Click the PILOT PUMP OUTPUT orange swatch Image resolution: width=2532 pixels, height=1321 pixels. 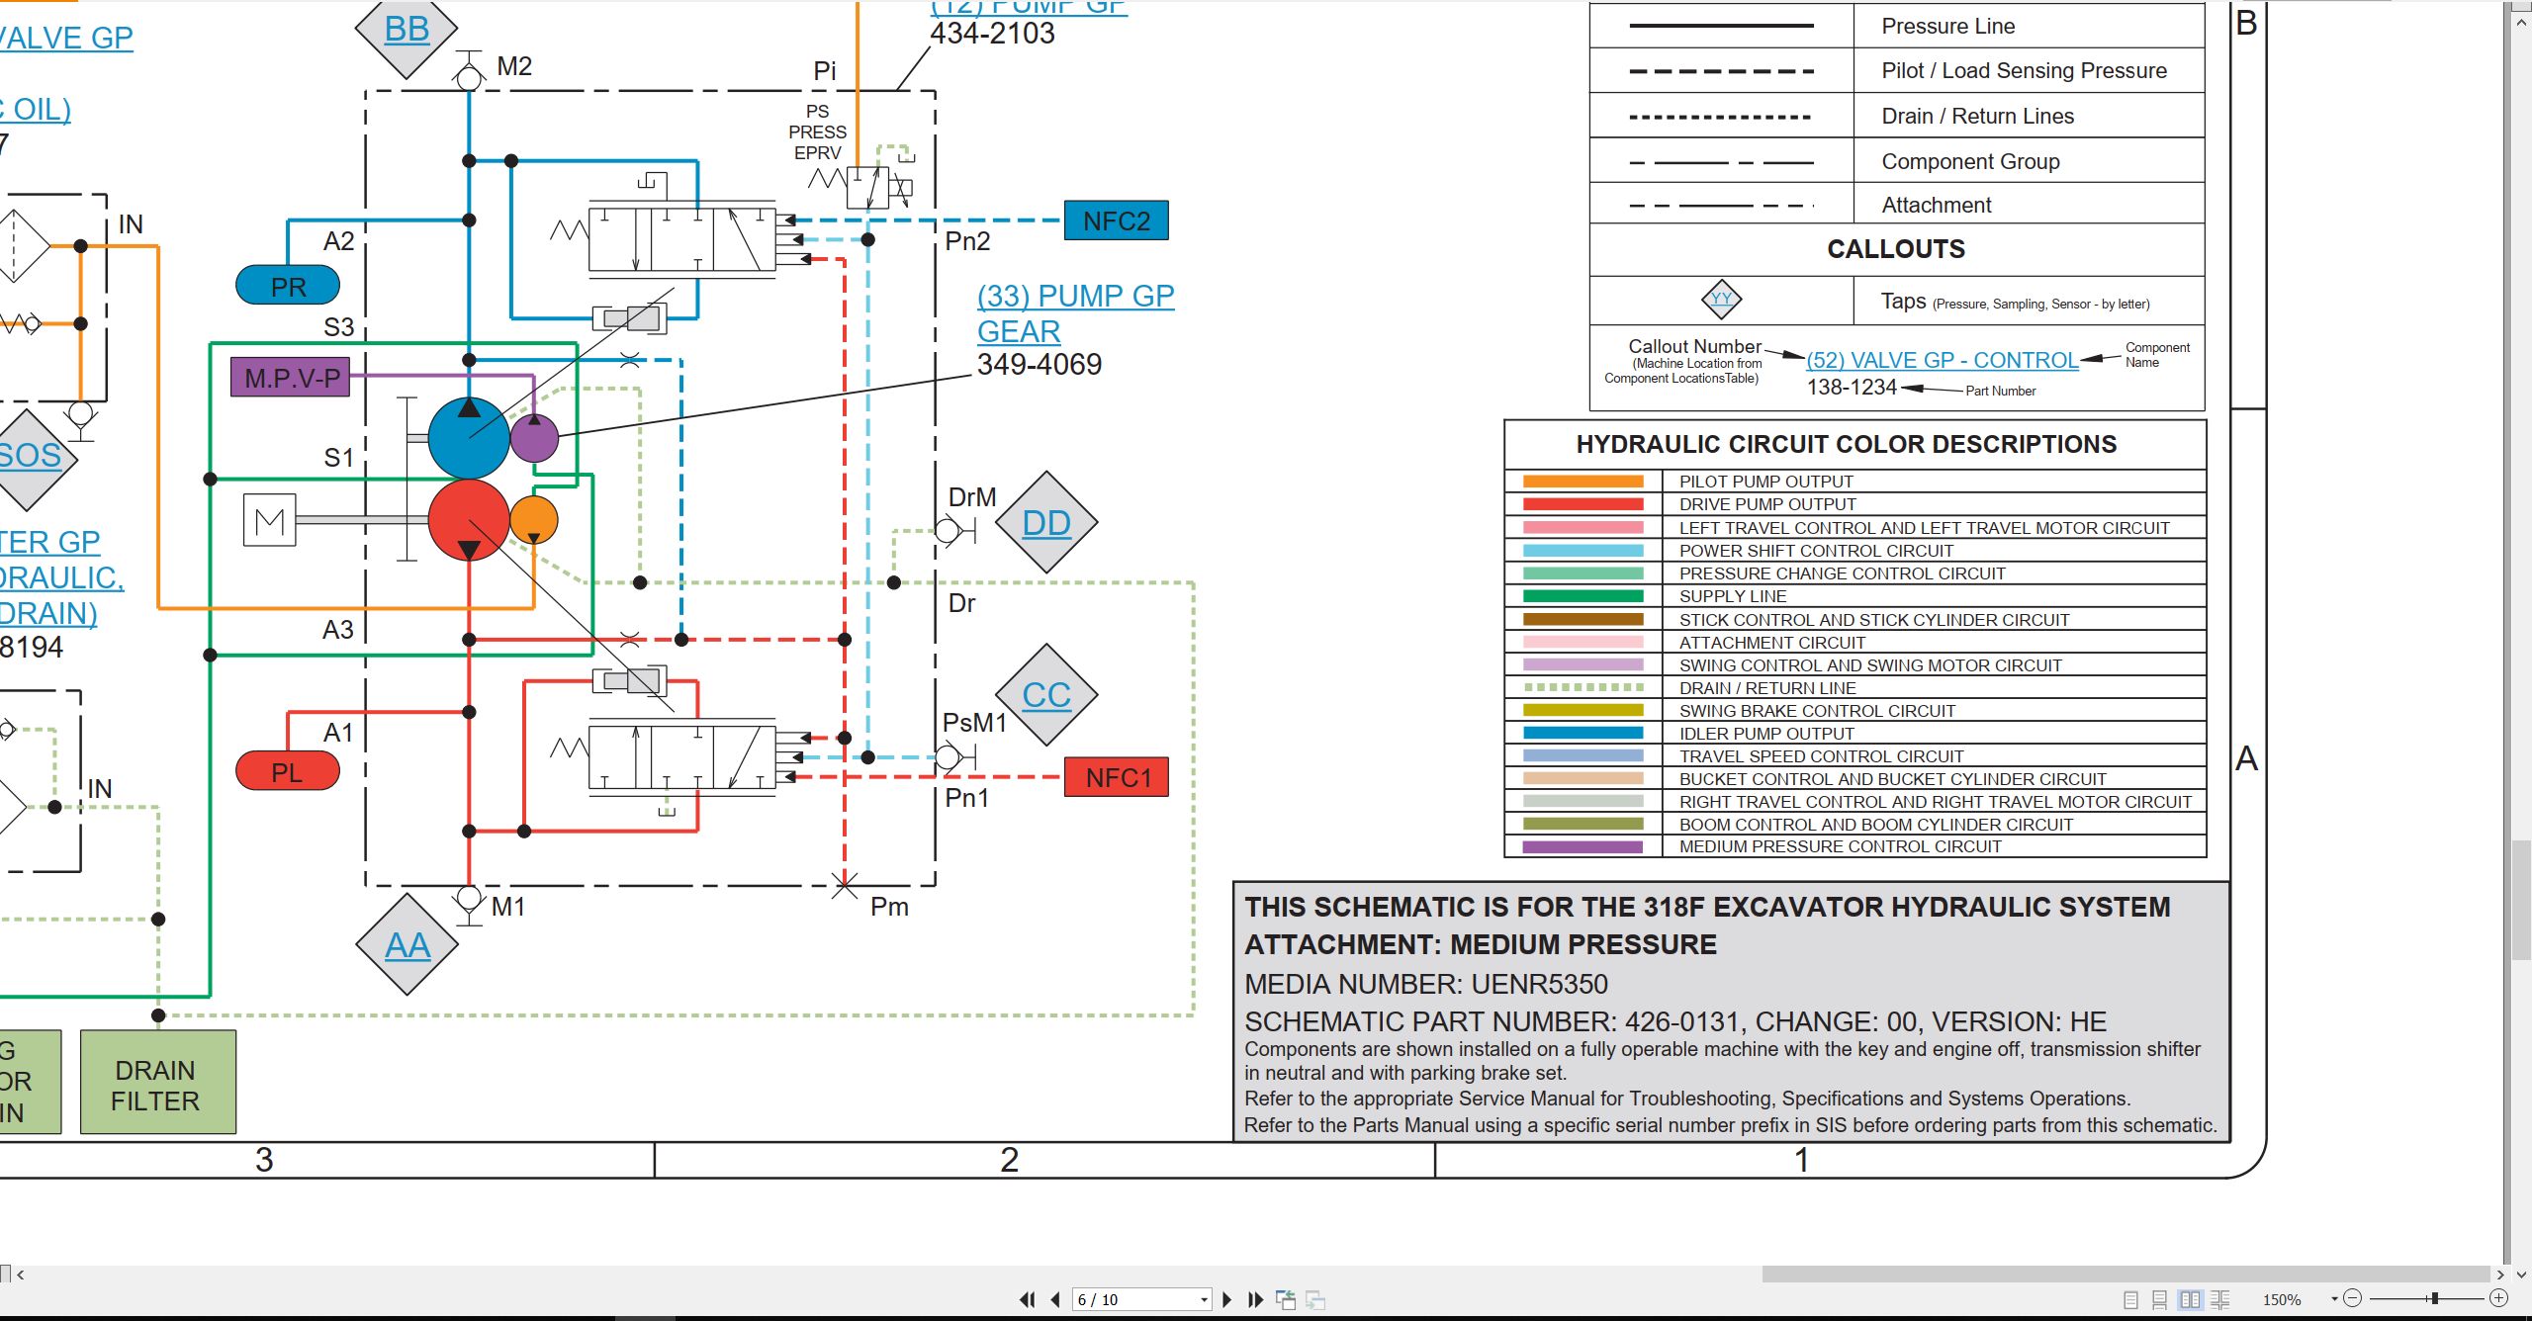pos(1583,482)
